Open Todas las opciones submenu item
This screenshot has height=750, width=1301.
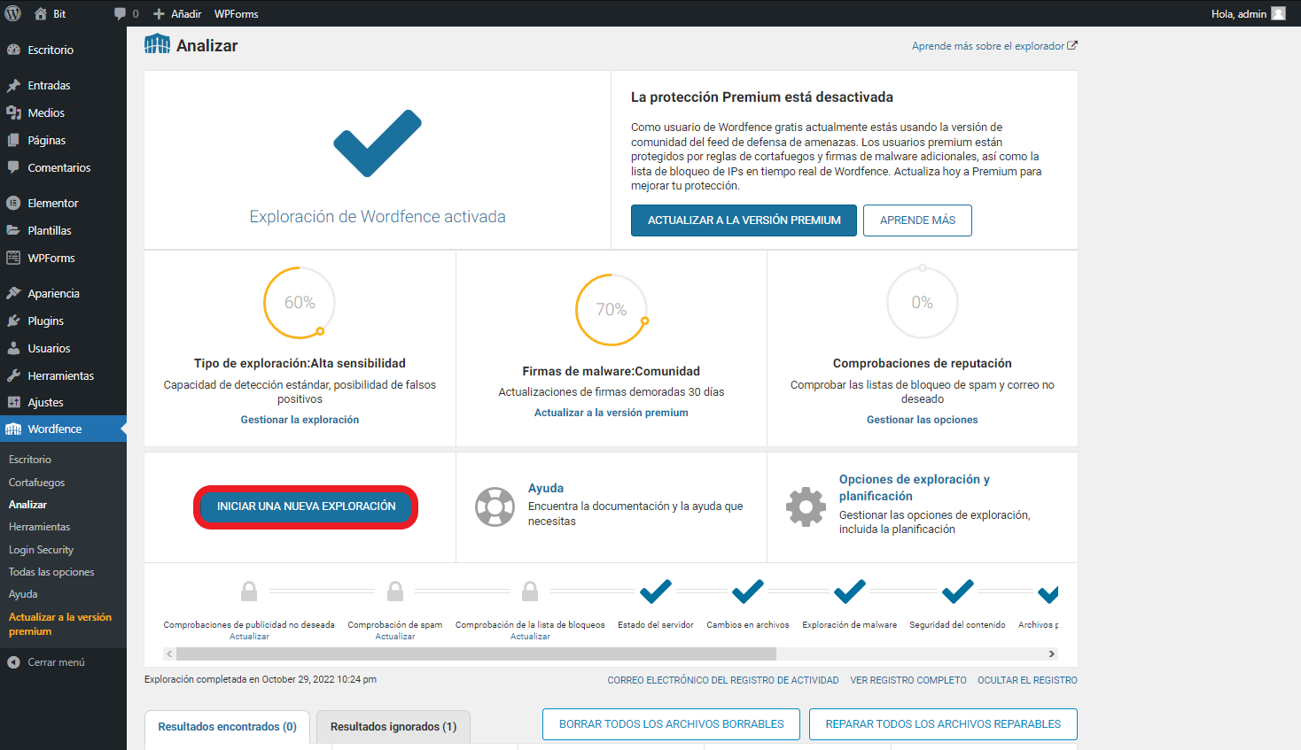[x=51, y=572]
